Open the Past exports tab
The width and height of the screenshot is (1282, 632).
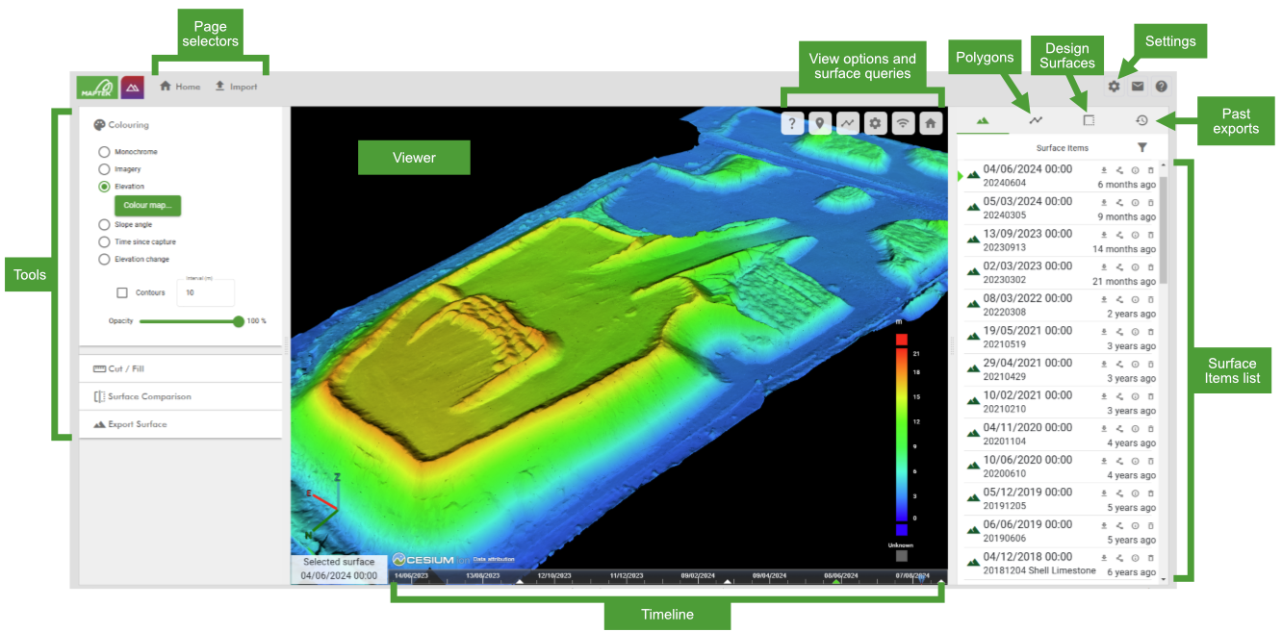tap(1141, 120)
